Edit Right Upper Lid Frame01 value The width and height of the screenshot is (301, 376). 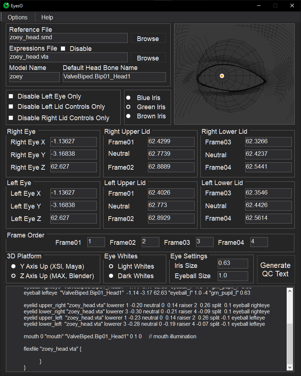(x=171, y=142)
